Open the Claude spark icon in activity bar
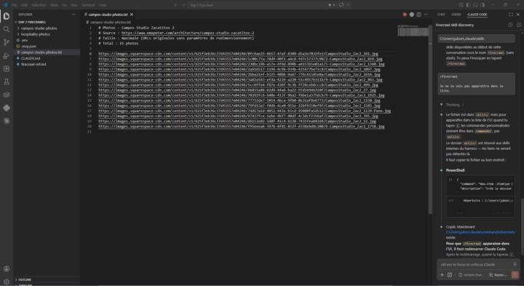The height and width of the screenshot is (286, 524). coord(7,121)
